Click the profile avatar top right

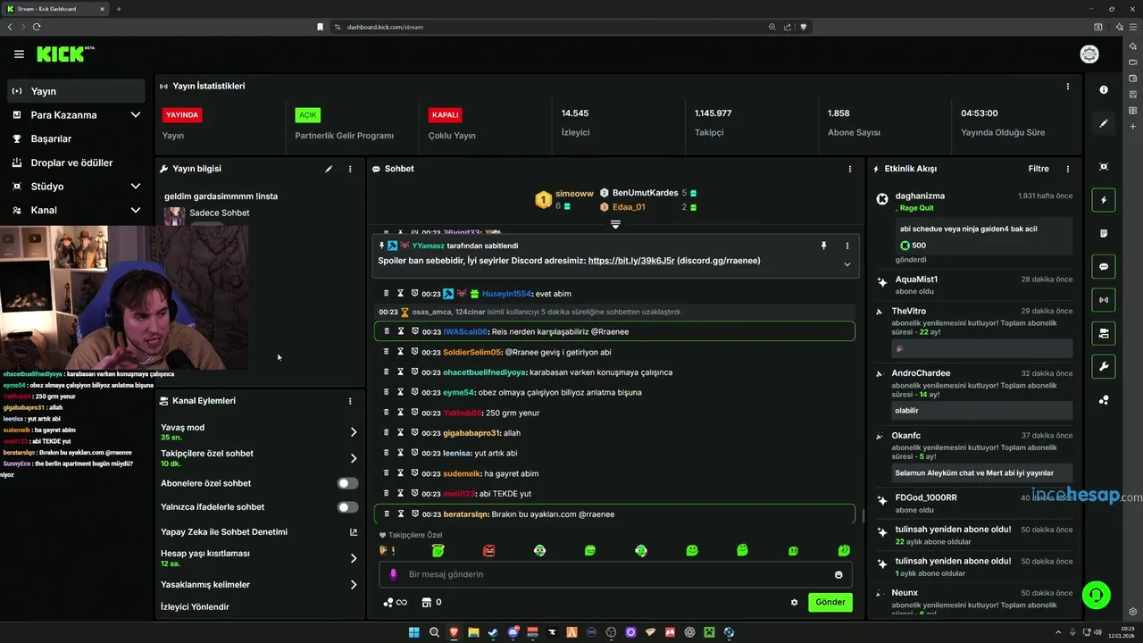tap(1089, 54)
